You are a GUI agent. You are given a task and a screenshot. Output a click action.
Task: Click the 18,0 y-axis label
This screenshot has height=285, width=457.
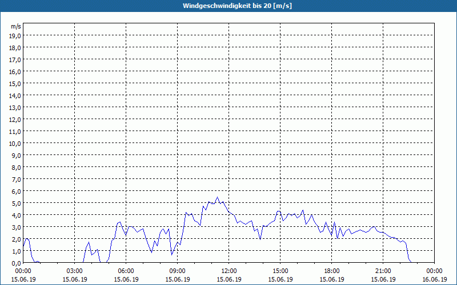pos(15,48)
